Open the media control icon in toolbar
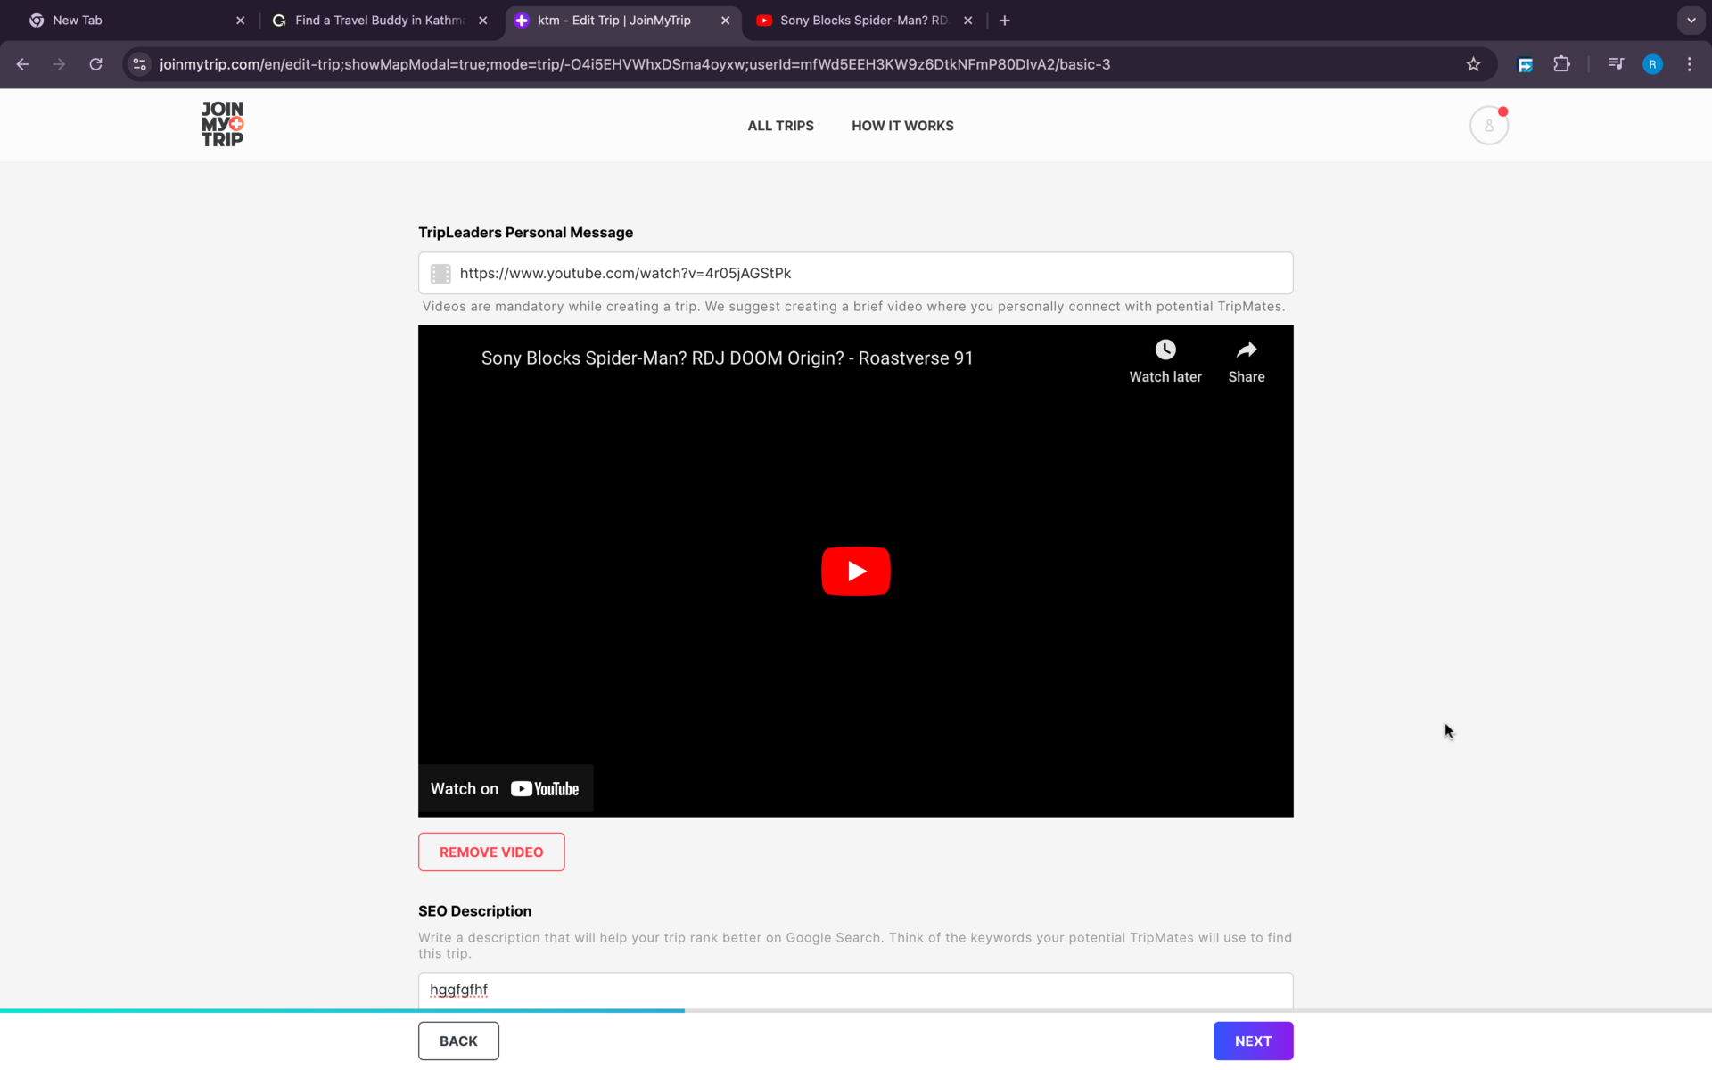This screenshot has height=1070, width=1712. [x=1616, y=64]
